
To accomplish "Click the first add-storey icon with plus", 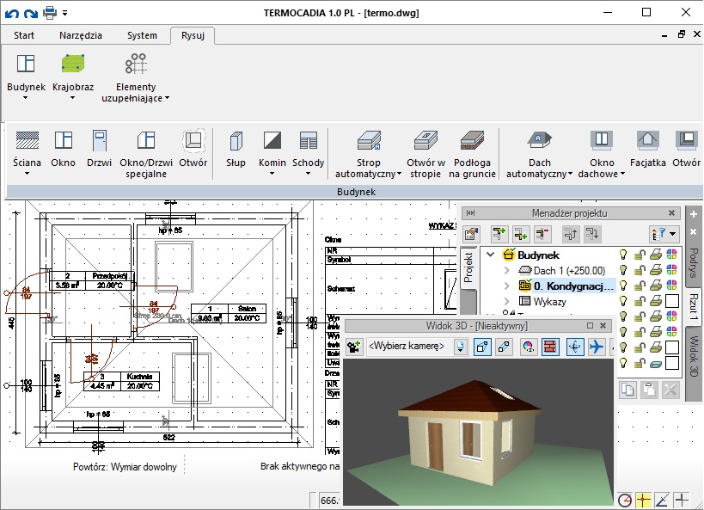I will [x=499, y=234].
